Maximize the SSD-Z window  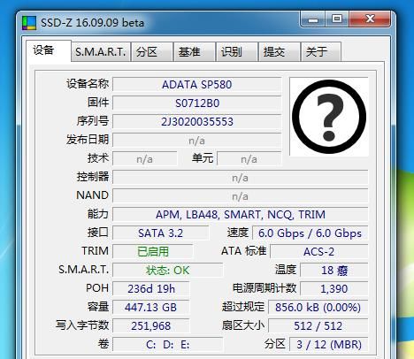coord(337,19)
